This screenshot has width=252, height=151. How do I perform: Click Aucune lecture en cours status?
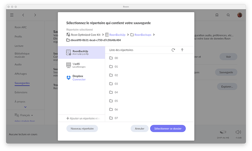pos(23,134)
